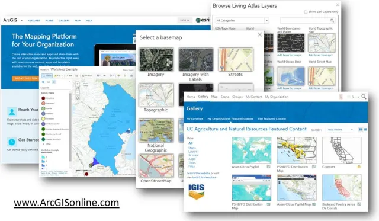Viewport: 379px width, 221px height.
Task: Click the item-type icon beside Asian Citrus Psyllid
Action: pos(268,166)
